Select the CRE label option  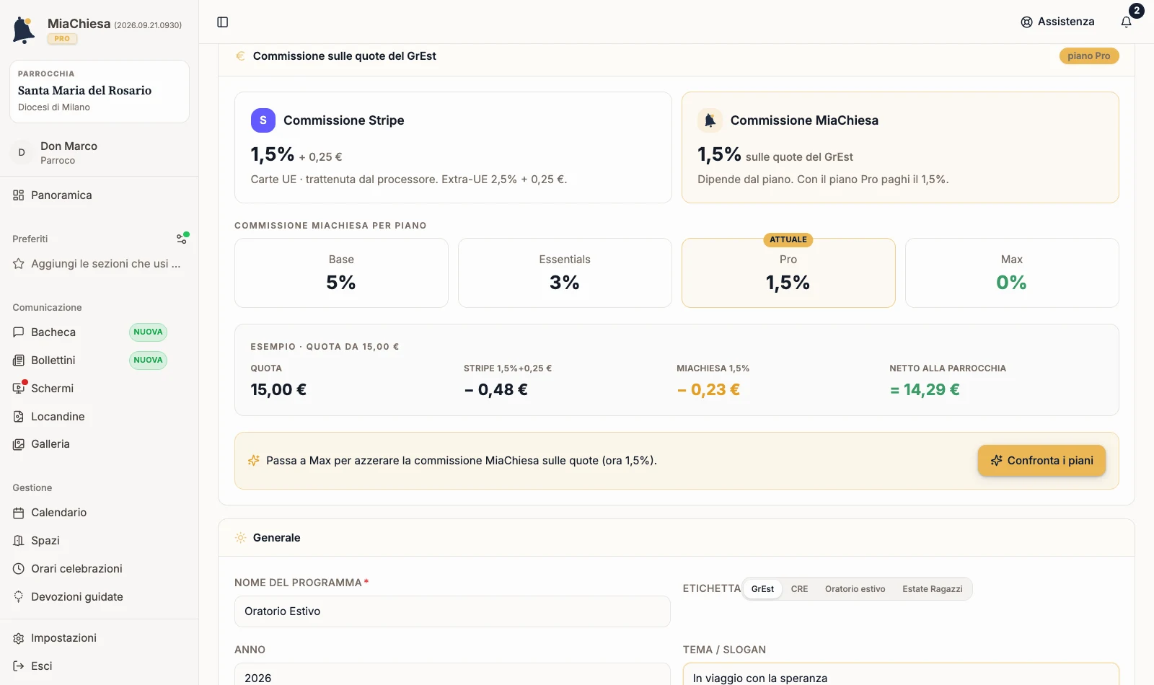pyautogui.click(x=799, y=589)
